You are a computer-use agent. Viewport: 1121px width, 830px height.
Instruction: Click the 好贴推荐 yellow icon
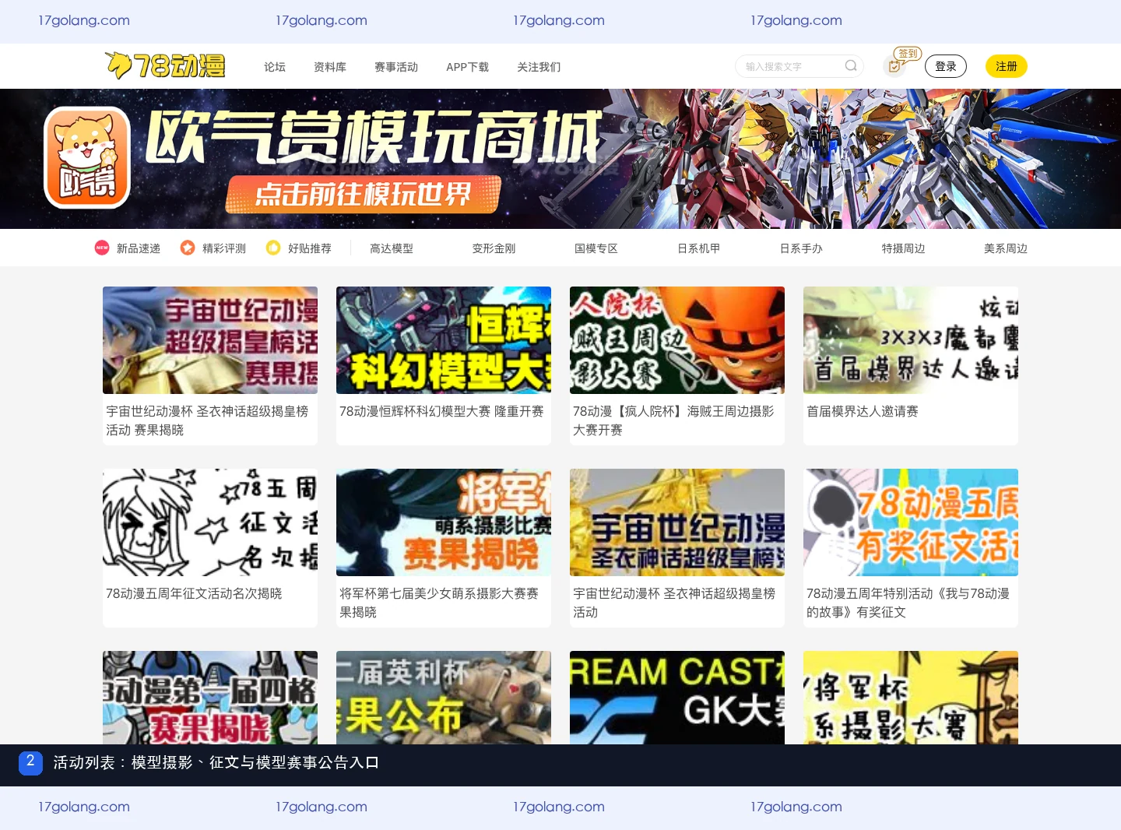click(x=273, y=248)
